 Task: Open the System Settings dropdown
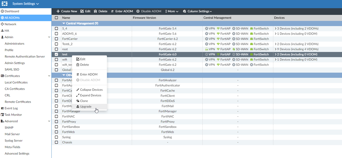tap(26, 4)
